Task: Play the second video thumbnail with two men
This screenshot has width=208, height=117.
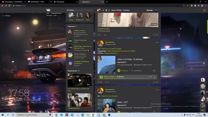Action: [x=80, y=100]
